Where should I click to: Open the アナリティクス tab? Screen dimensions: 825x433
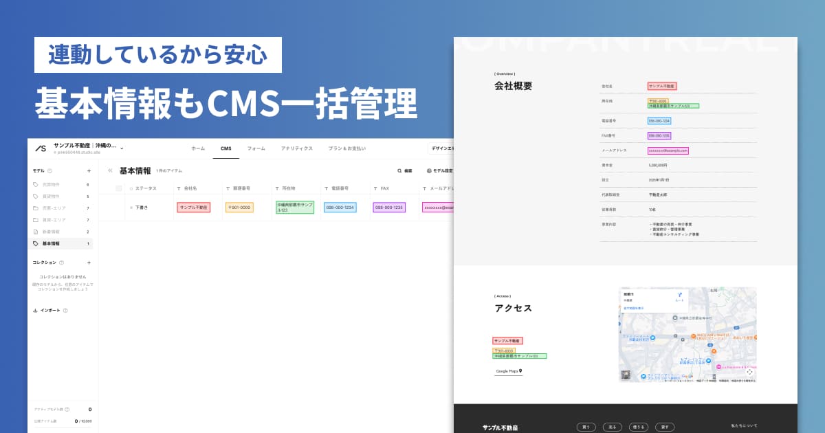click(x=297, y=148)
